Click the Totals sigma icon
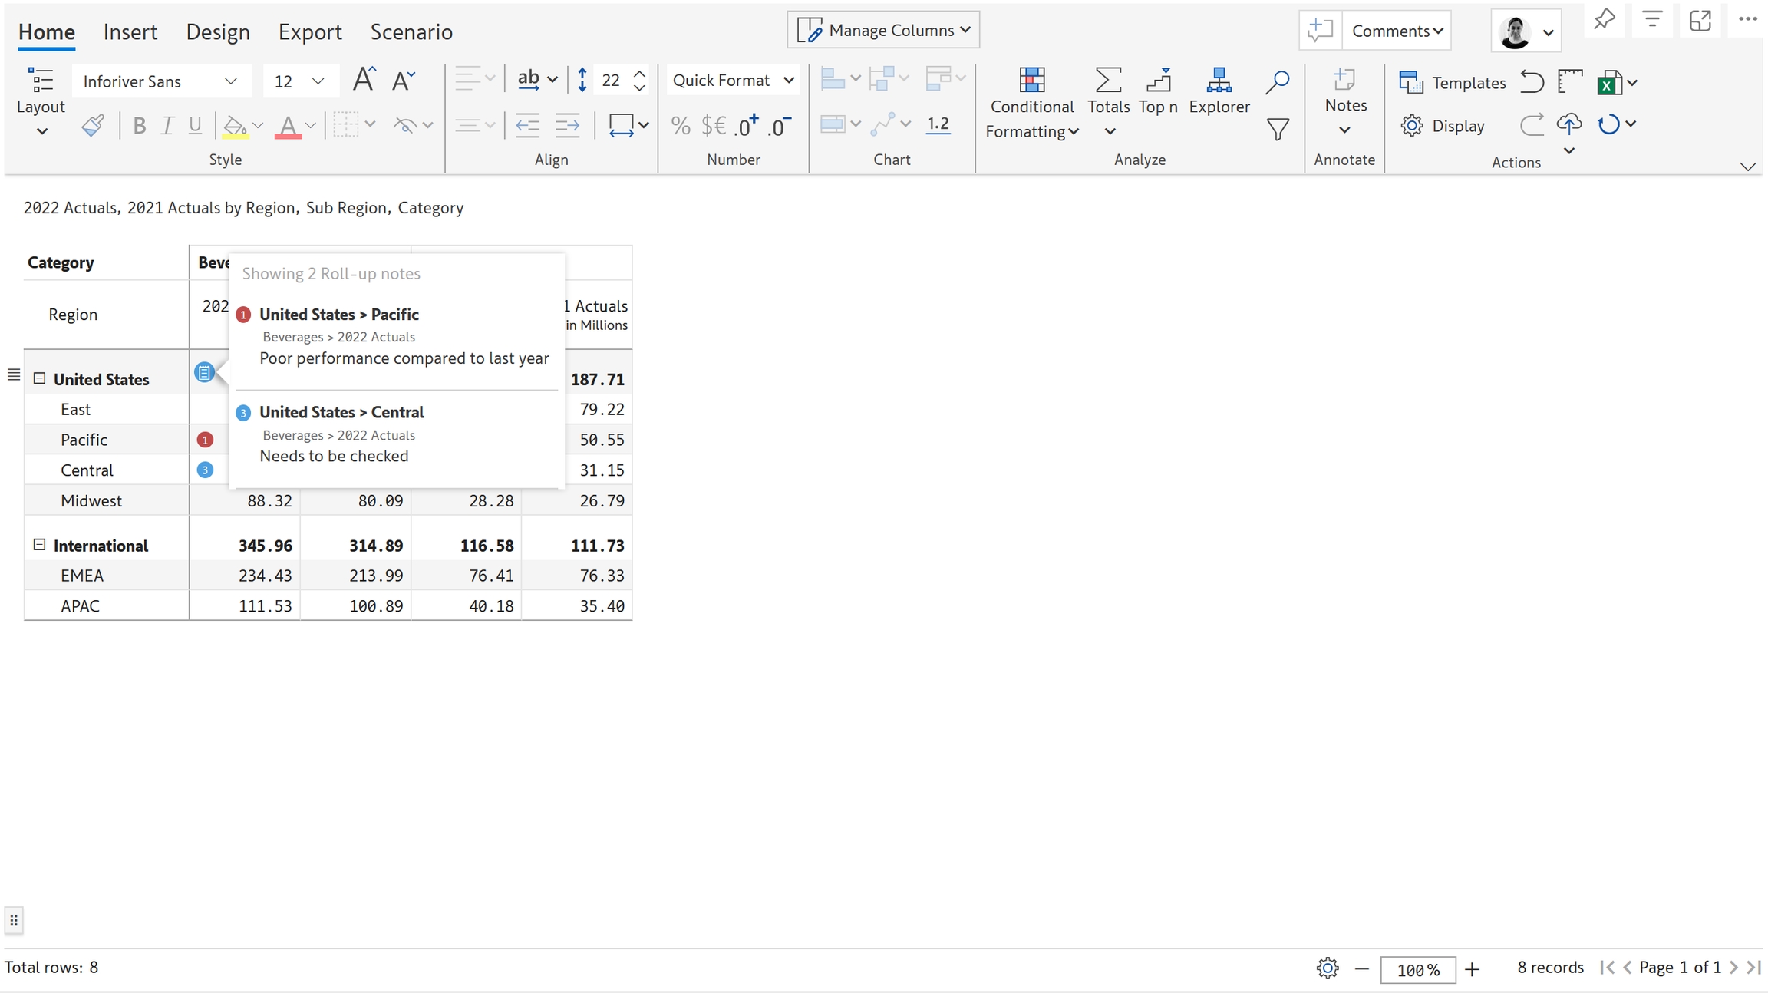 coord(1107,81)
